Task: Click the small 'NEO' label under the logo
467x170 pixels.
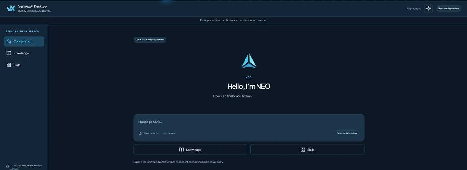Action: point(249,77)
